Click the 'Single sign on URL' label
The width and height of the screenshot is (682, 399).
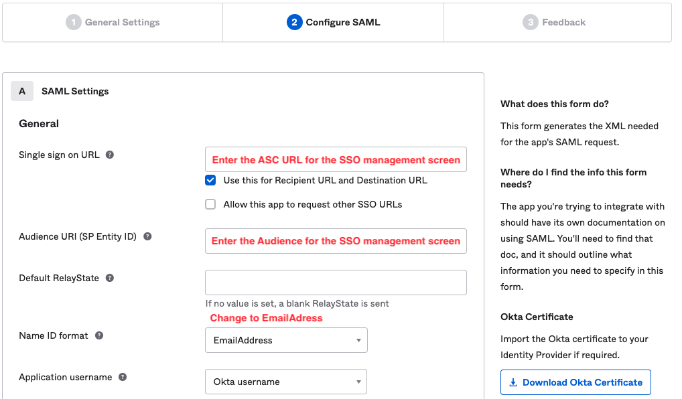(59, 155)
